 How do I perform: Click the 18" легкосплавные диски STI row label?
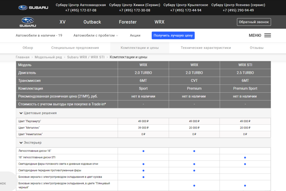pyautogui.click(x=37, y=157)
